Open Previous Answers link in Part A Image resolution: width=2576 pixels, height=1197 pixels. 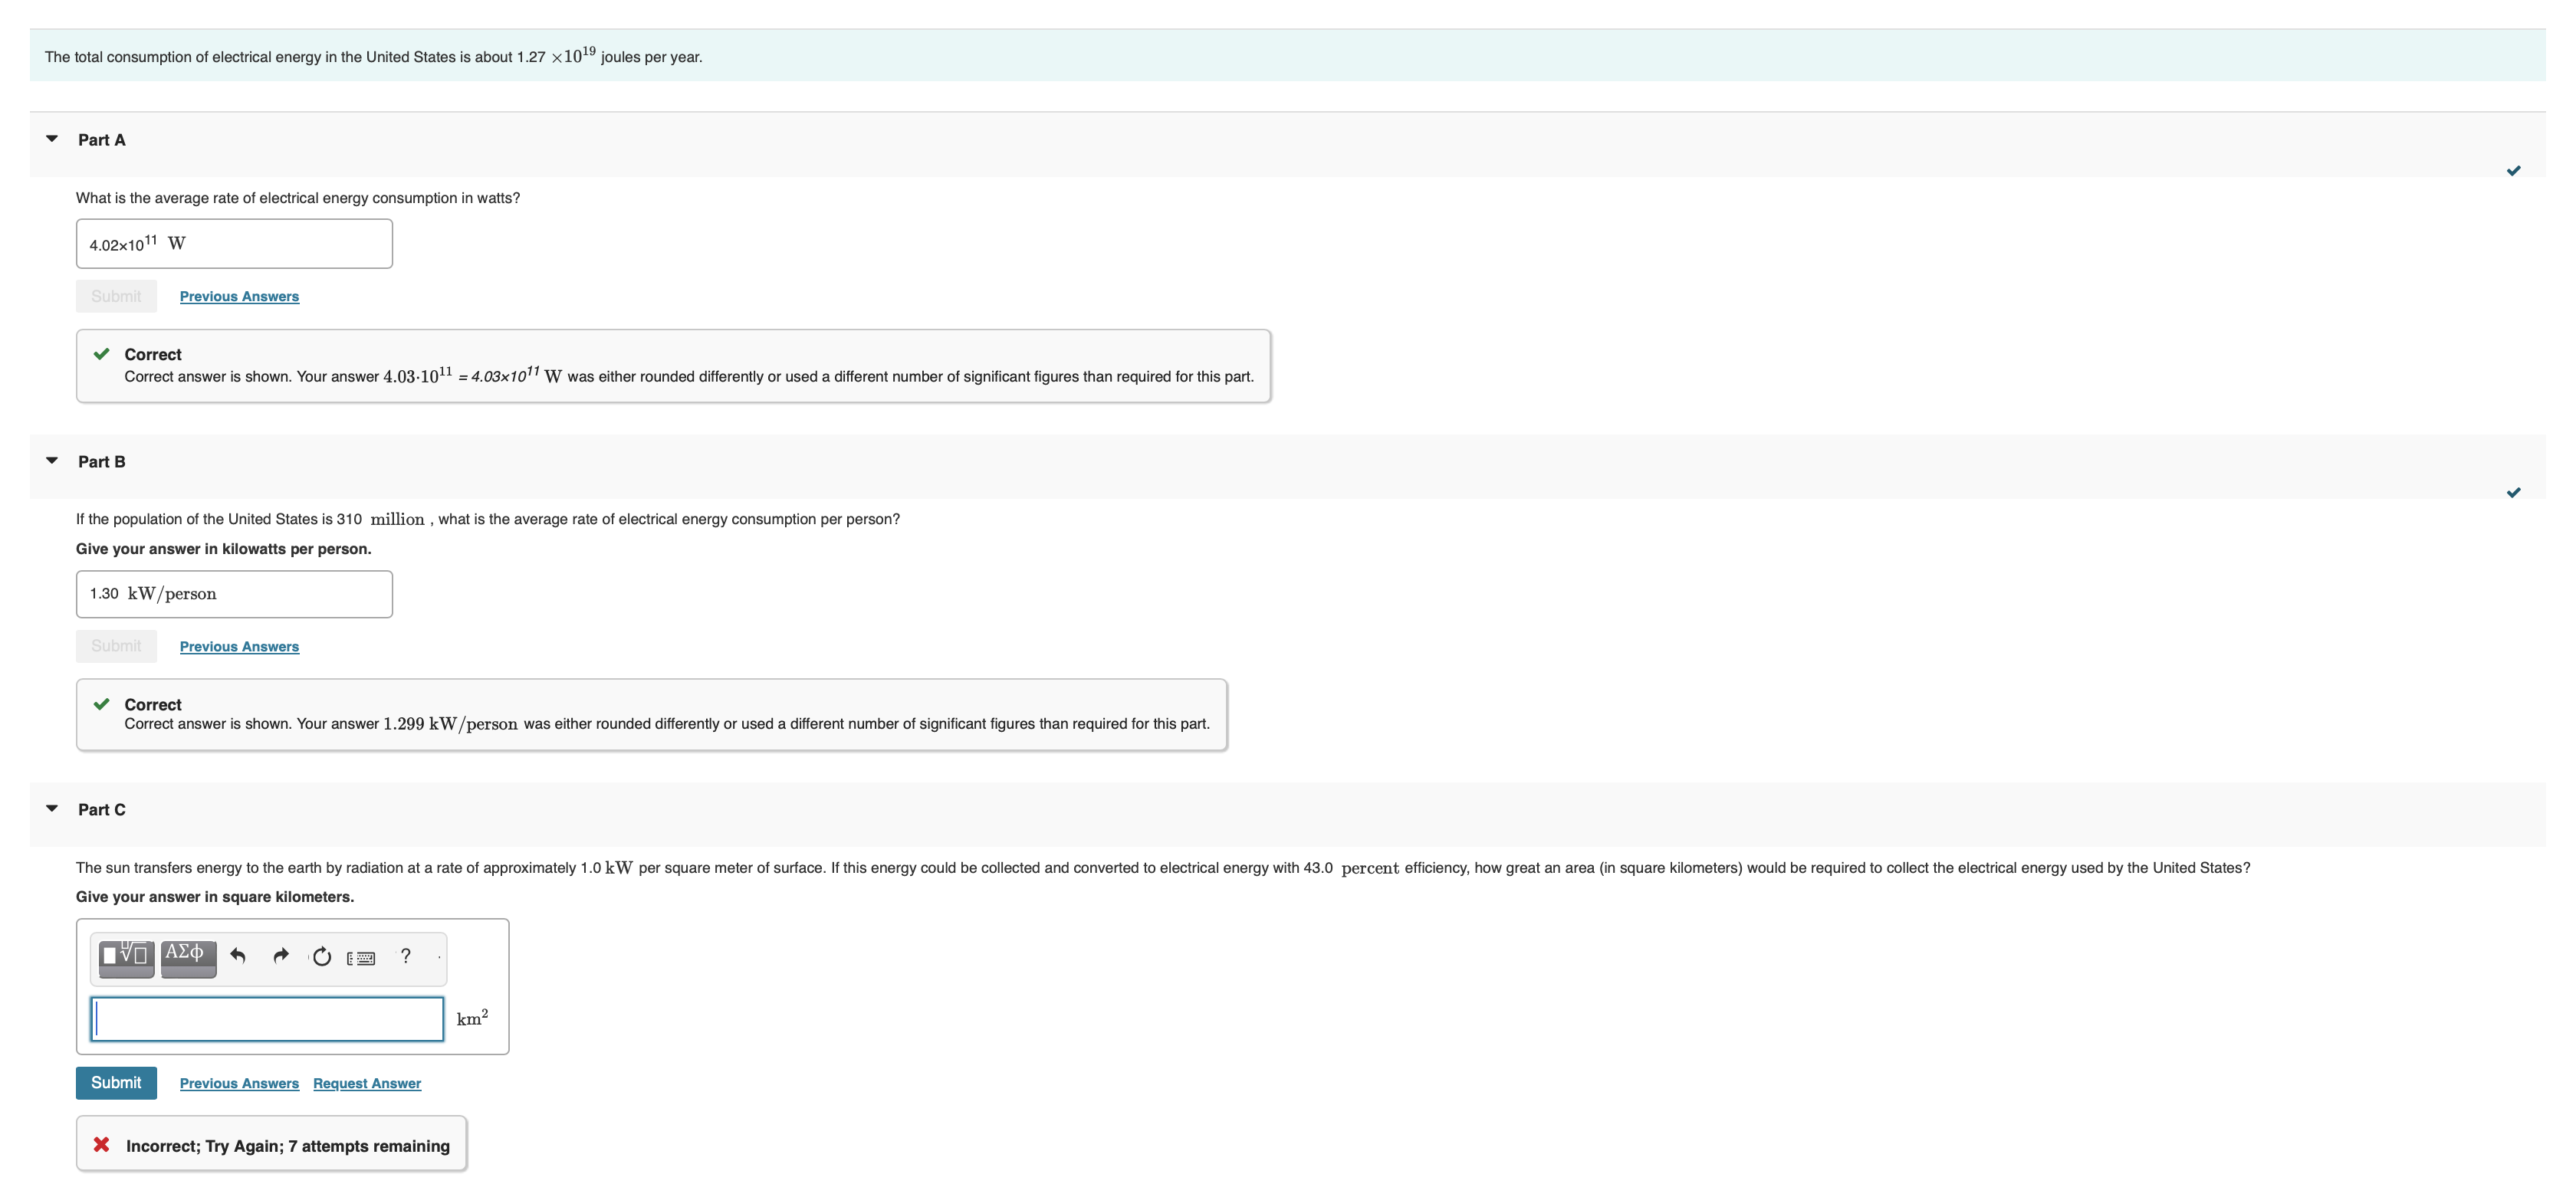coord(239,297)
